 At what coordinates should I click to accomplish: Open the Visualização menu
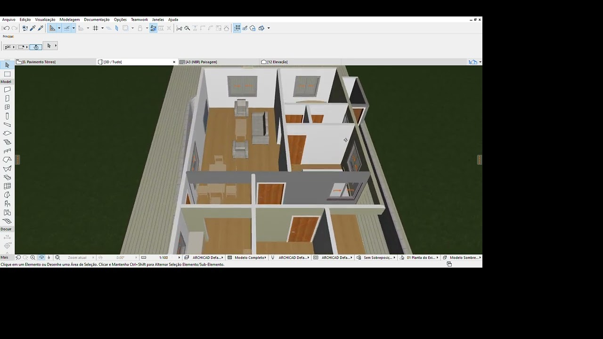tap(45, 20)
